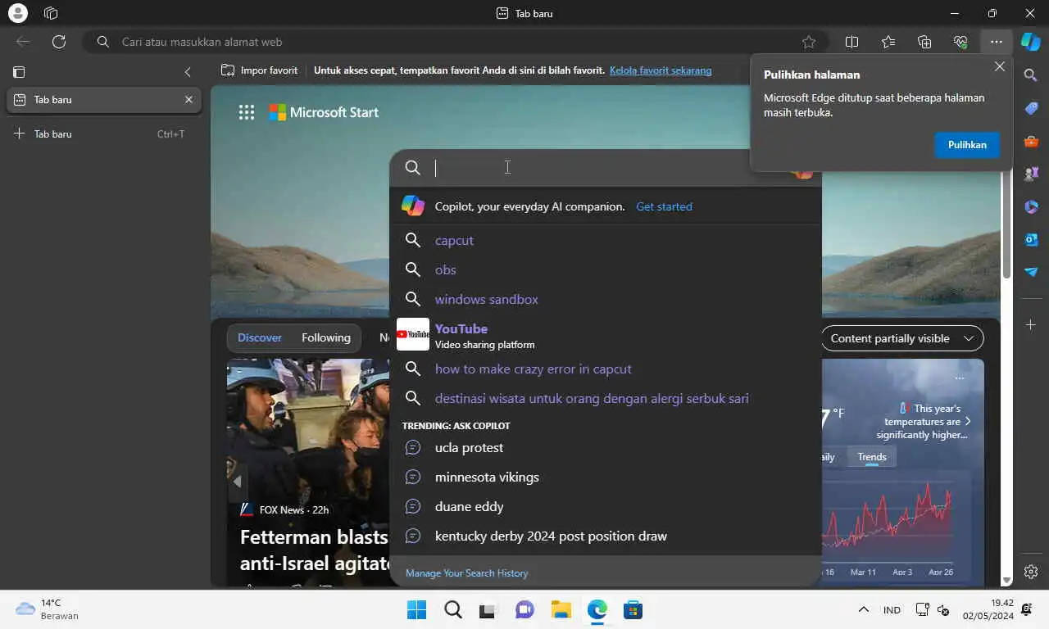The height and width of the screenshot is (629, 1049).
Task: Ask Copilot about ucla protest
Action: [605, 447]
